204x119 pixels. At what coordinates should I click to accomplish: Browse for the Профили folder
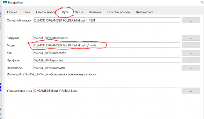point(191,60)
